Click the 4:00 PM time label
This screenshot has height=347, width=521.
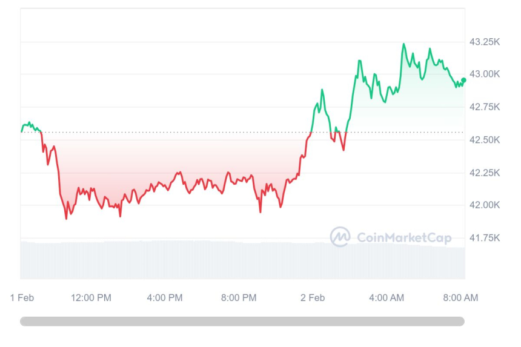[165, 297]
